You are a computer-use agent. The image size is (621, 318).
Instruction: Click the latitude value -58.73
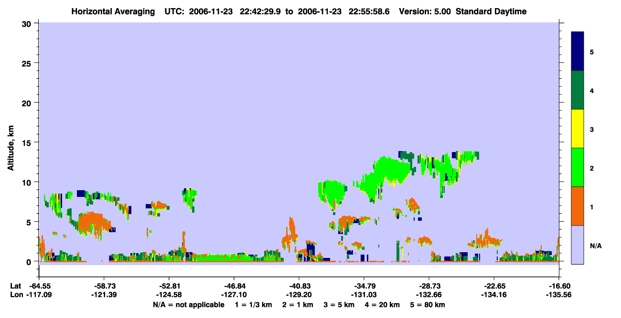104,286
